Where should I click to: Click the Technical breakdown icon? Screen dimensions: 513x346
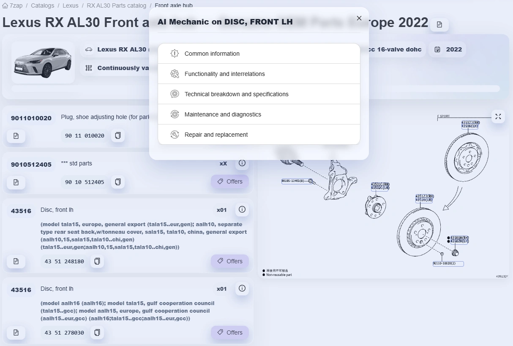tap(175, 94)
